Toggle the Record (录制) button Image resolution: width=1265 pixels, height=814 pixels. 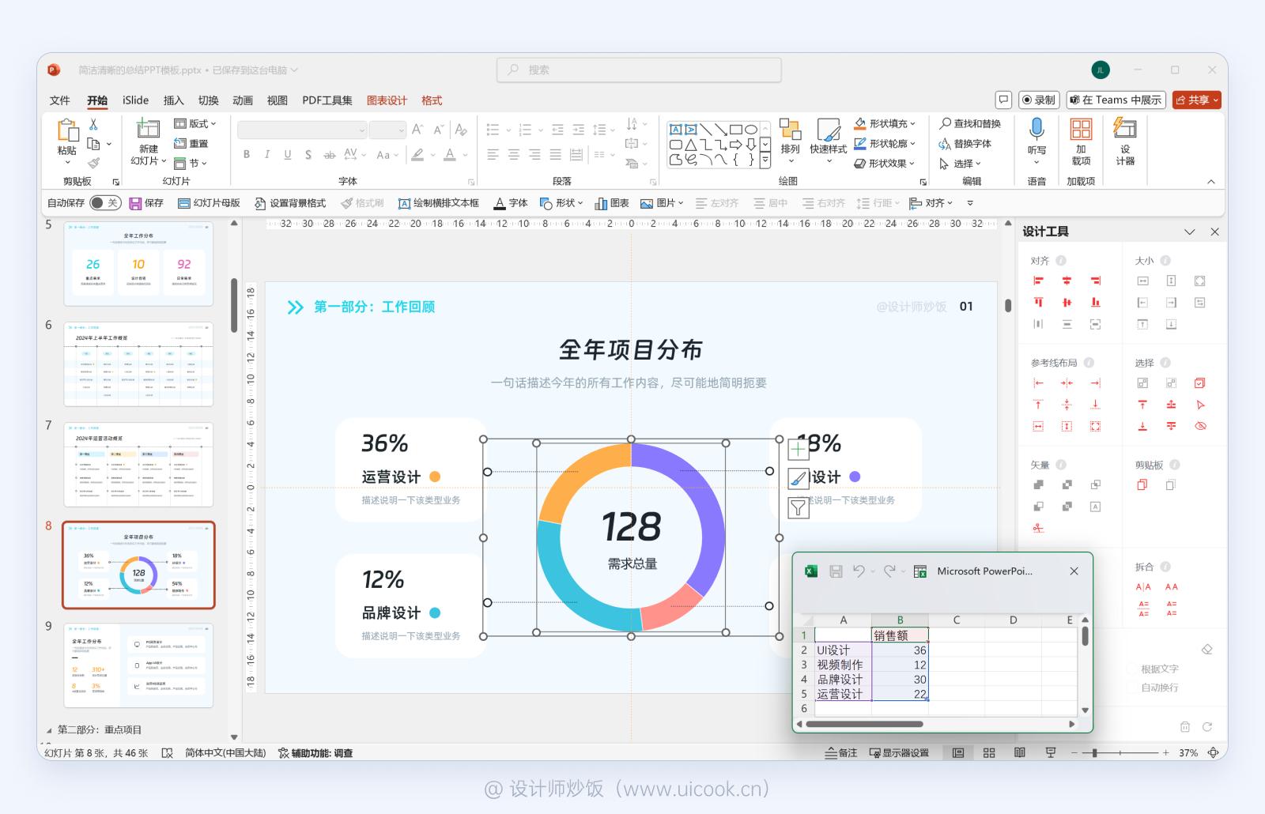1039,100
